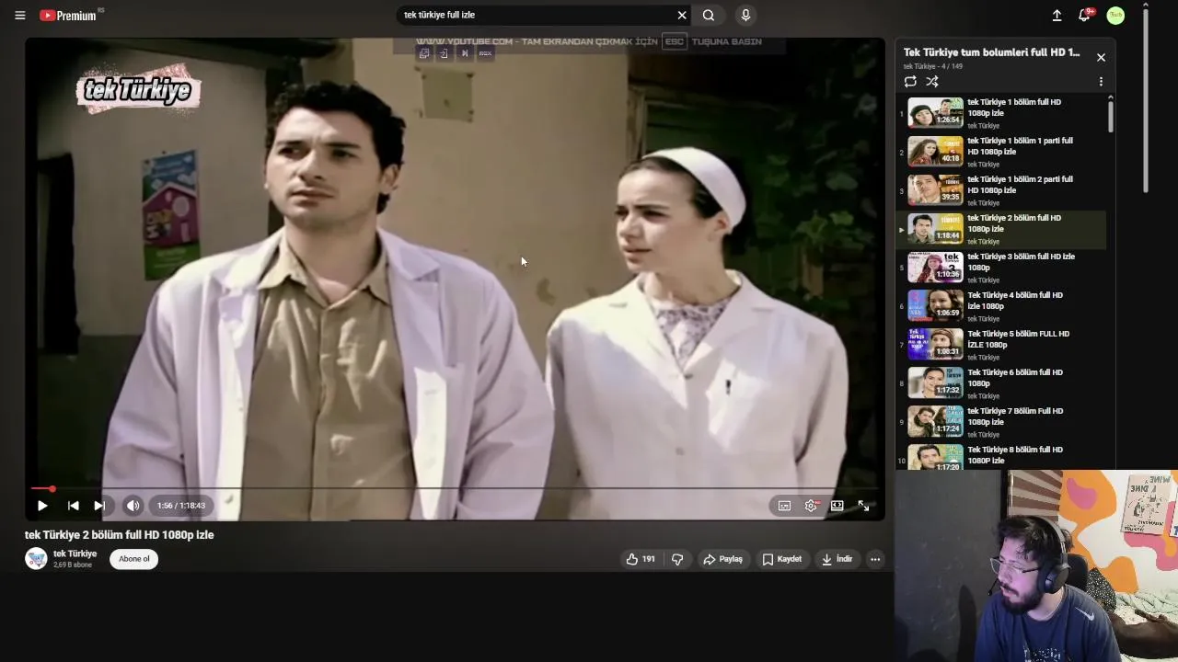Open playlist title Tek Türkiye tum bolumleri
1178x662 pixels.
click(x=992, y=52)
